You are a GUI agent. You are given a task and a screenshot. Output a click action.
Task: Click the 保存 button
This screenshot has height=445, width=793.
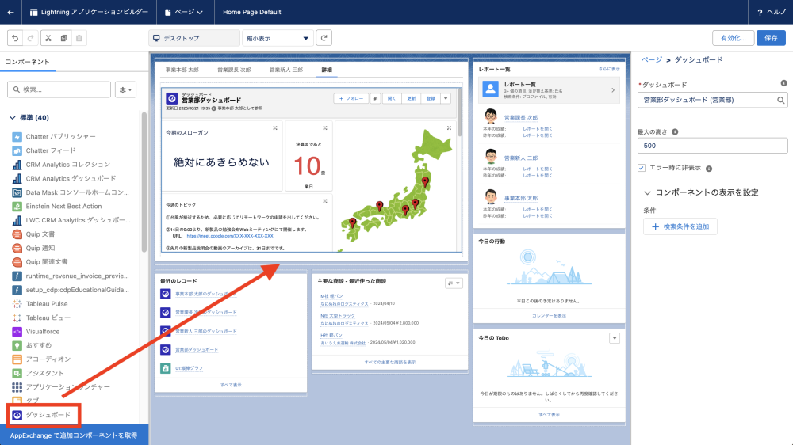tap(771, 38)
